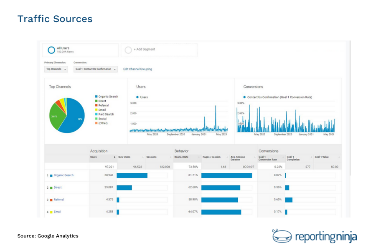Switch to the Conversions section header
The width and height of the screenshot is (376, 250).
tap(269, 151)
